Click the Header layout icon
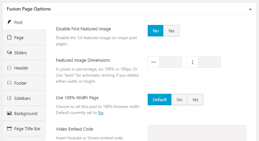Viewport: 259px width, 141px height. coord(9,68)
